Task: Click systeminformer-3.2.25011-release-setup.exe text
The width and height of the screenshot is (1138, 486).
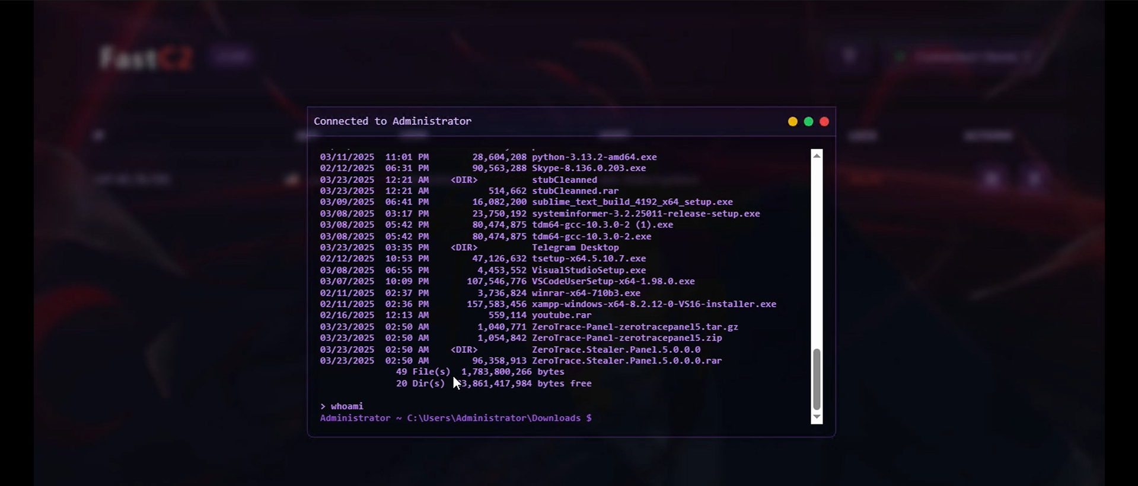Action: (646, 213)
